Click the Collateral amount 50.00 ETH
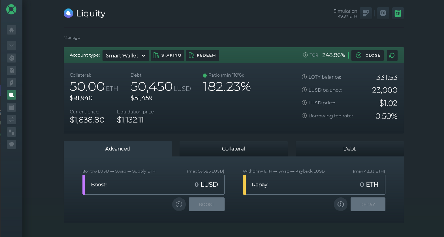The height and width of the screenshot is (237, 444). (x=94, y=87)
